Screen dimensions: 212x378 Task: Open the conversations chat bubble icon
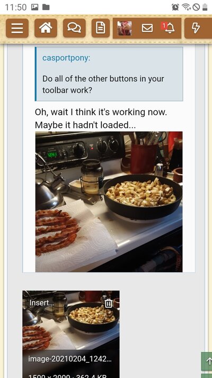click(x=74, y=28)
